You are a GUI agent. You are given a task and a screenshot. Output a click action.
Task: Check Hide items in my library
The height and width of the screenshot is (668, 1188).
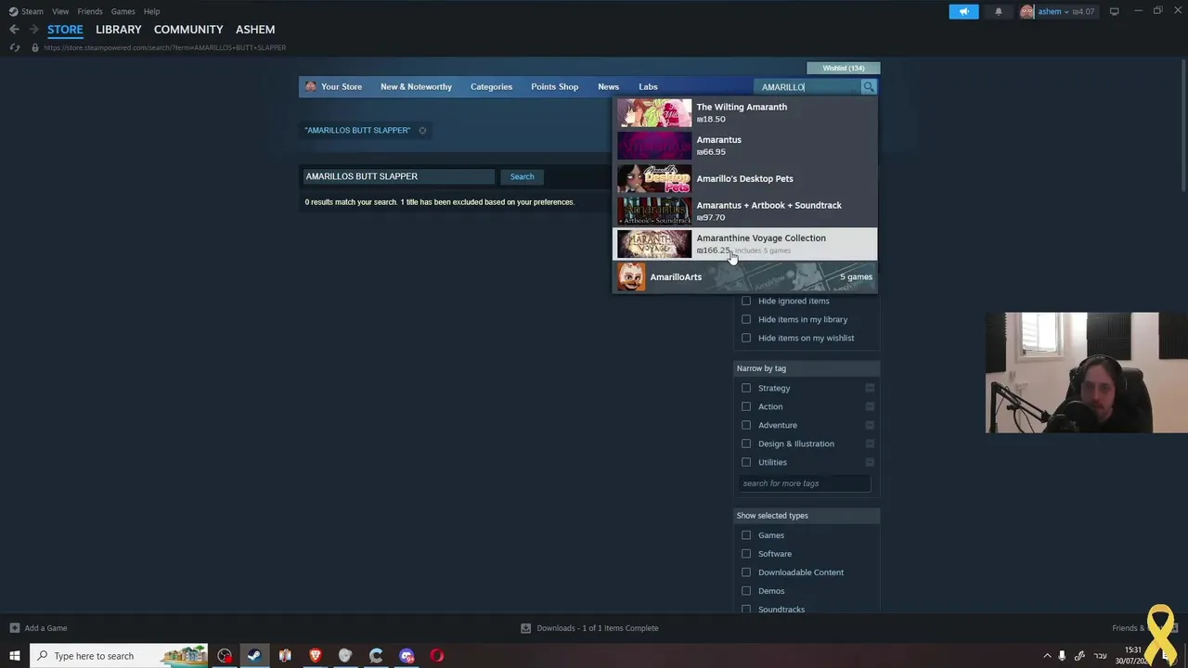pos(746,319)
